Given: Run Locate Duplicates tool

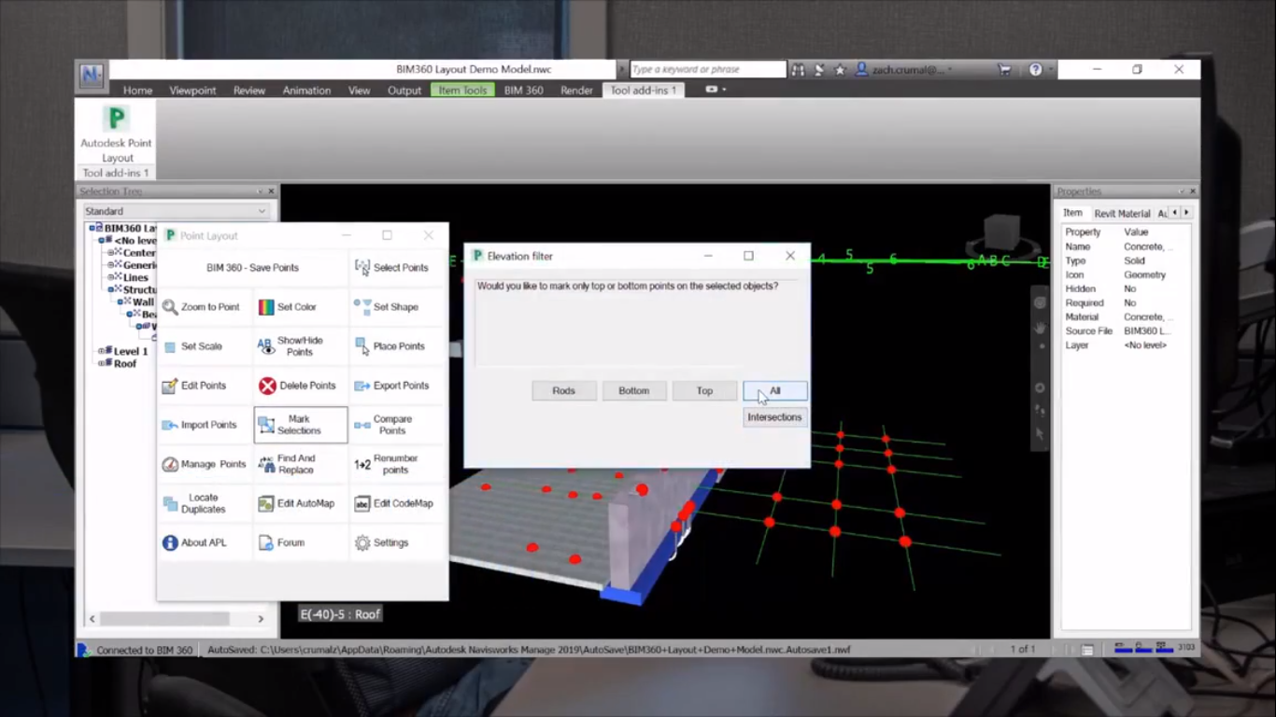Looking at the screenshot, I should [205, 503].
